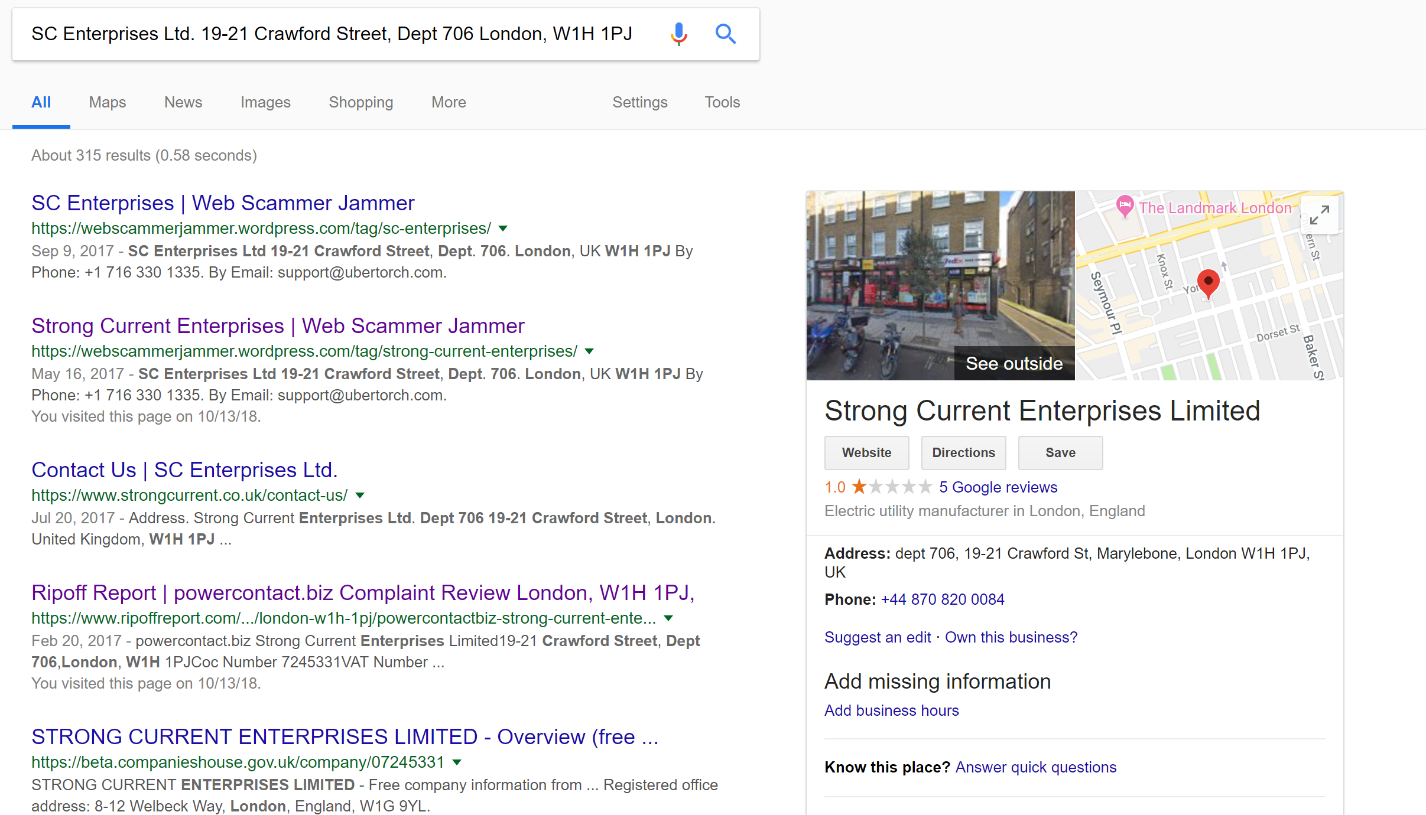Open SC Enterprises | Web Scammer Jammer result
The height and width of the screenshot is (815, 1426).
pos(223,203)
